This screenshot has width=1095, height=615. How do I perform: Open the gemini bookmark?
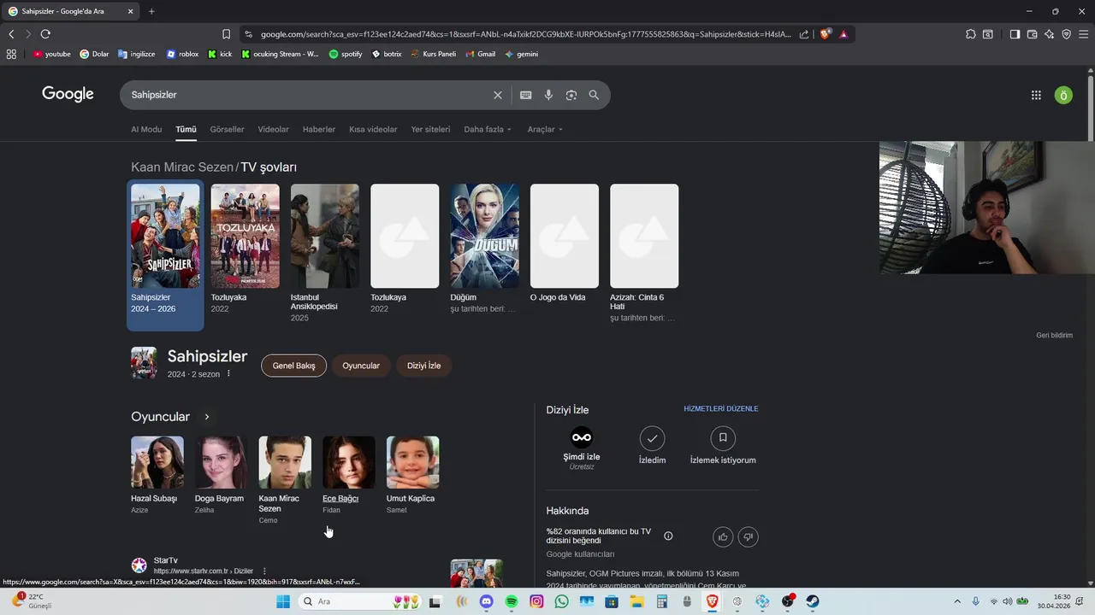522,54
